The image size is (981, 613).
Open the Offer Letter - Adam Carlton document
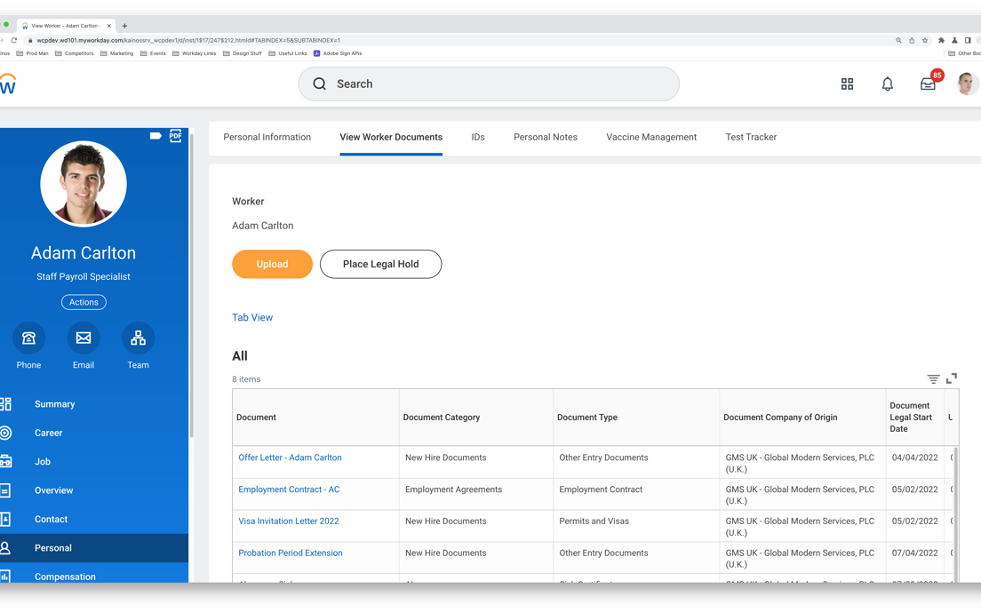click(x=290, y=458)
